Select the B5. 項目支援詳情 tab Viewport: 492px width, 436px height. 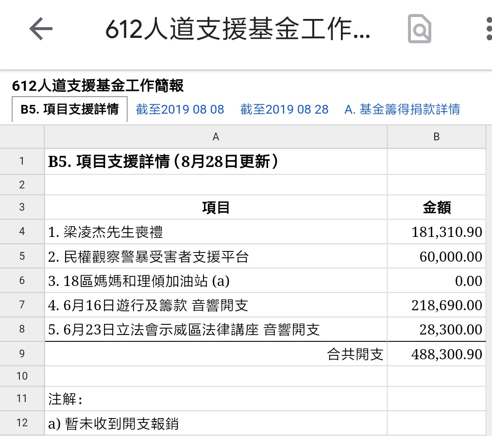69,109
